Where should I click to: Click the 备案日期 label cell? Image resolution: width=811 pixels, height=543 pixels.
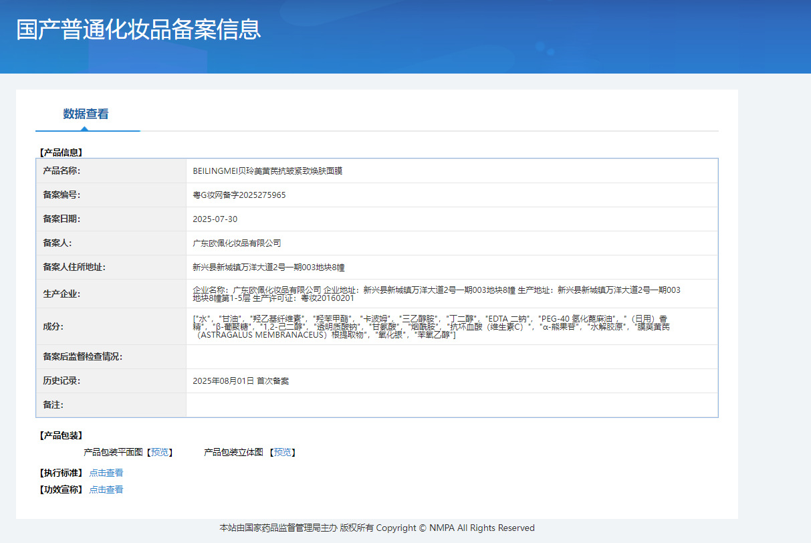click(111, 219)
